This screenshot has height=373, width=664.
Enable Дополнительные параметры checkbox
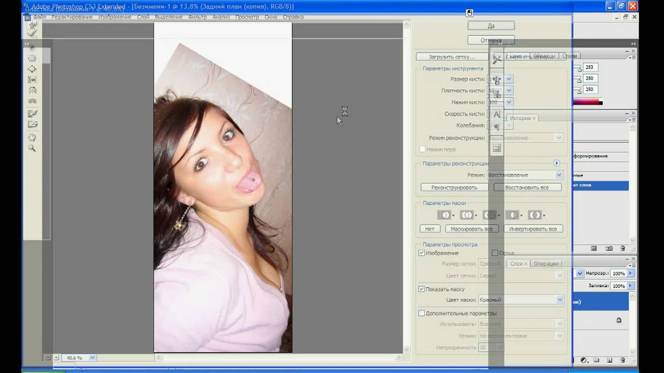422,313
